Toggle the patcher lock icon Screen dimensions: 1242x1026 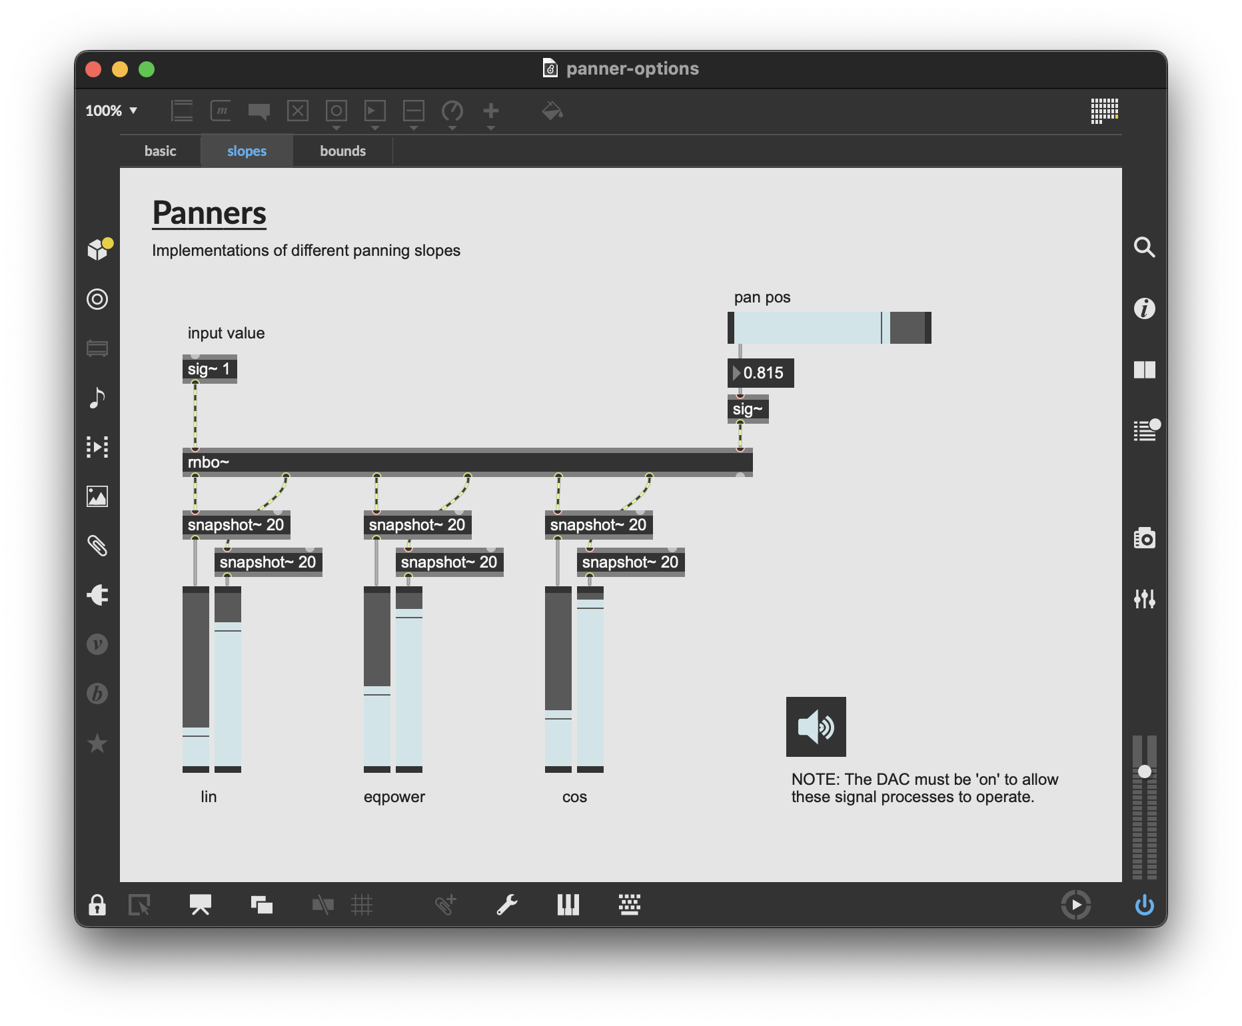(97, 905)
